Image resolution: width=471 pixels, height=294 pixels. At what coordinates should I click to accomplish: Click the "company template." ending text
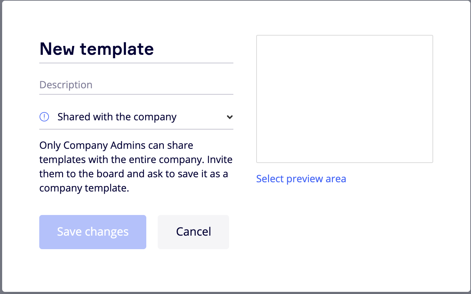(84, 188)
